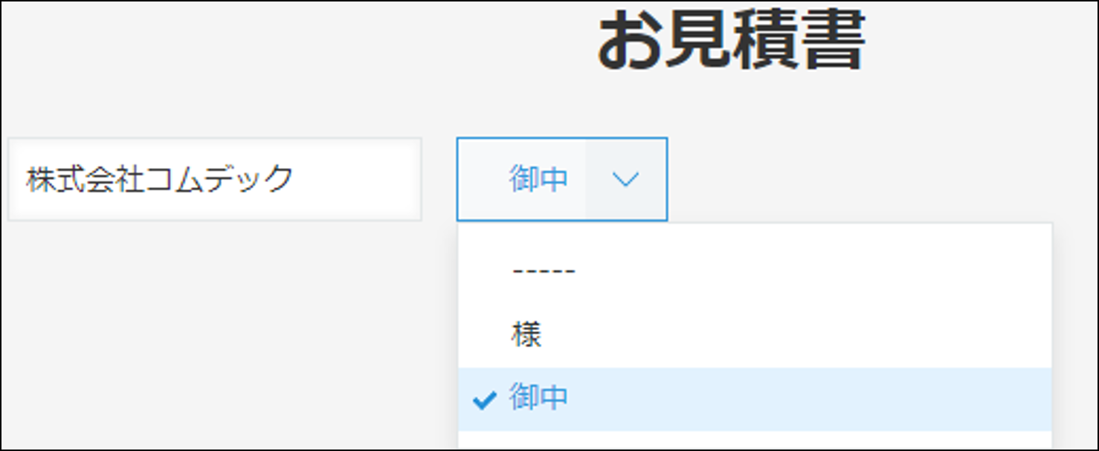1099x451 pixels.
Task: Pick 様 as the honorific suffix
Action: [x=526, y=335]
